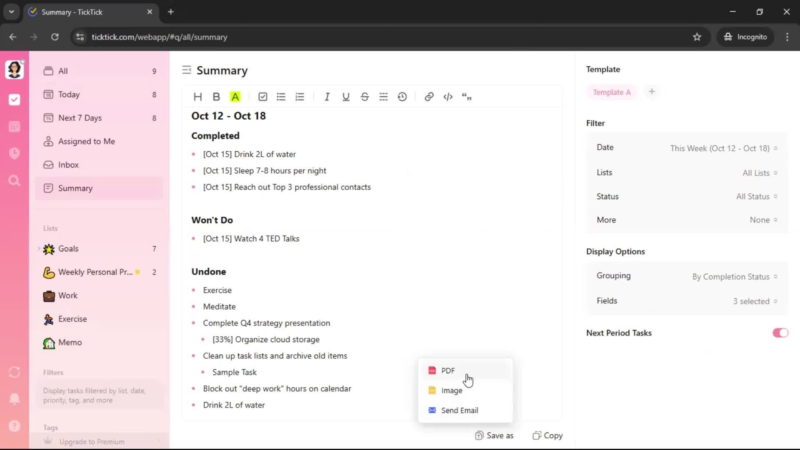Open the Pomodoro clock sidebar icon
The image size is (800, 450).
(14, 153)
